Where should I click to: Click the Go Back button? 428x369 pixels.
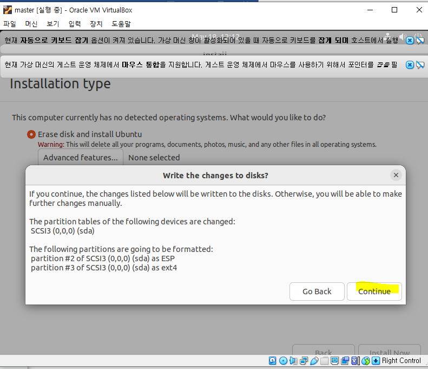tap(317, 292)
